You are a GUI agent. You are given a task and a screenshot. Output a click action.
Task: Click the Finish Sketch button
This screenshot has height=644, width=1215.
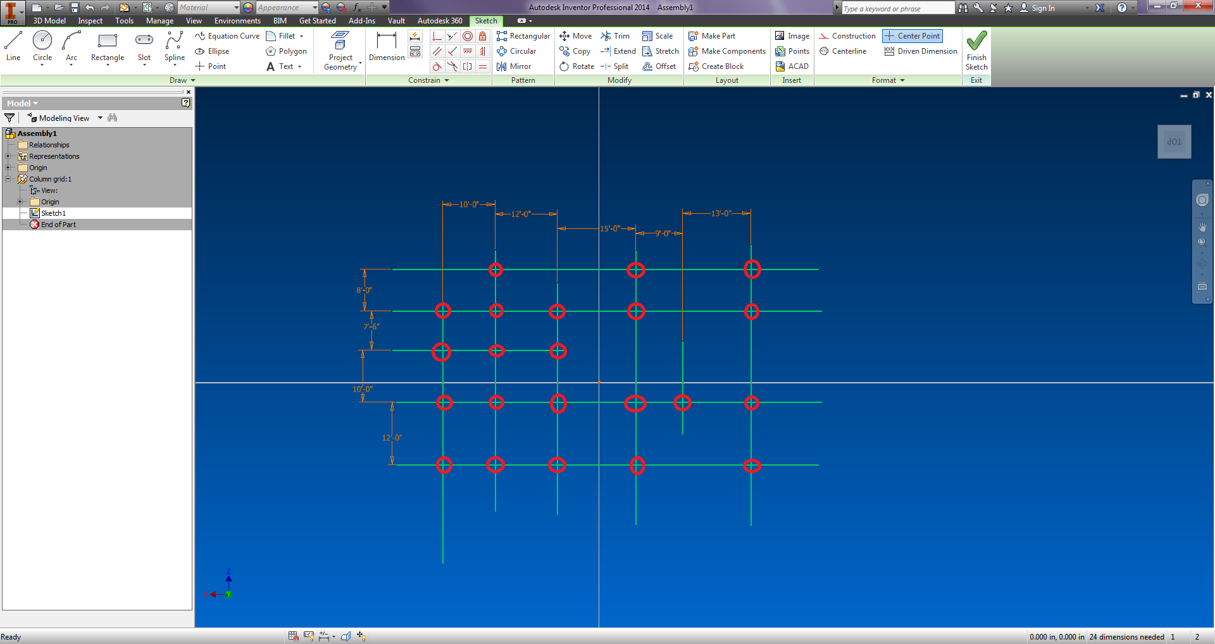tap(976, 51)
